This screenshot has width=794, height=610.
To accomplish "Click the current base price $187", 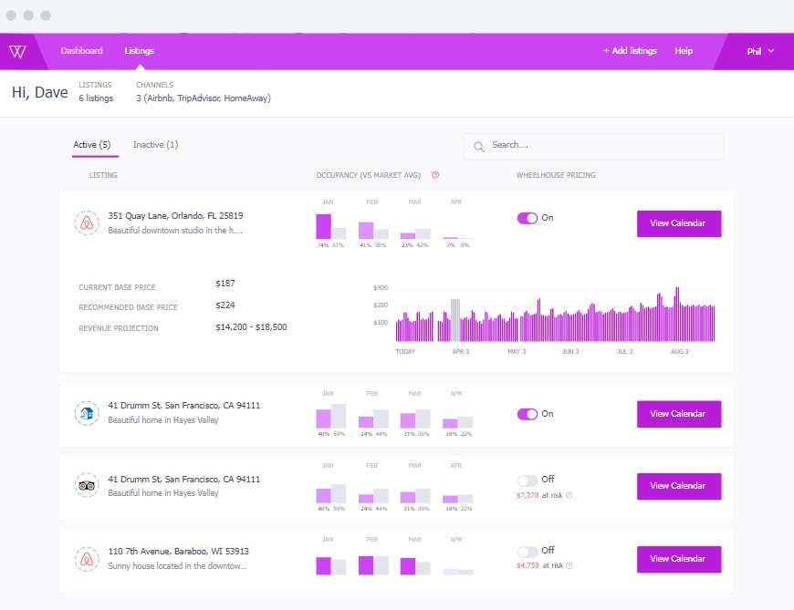I will 225,284.
